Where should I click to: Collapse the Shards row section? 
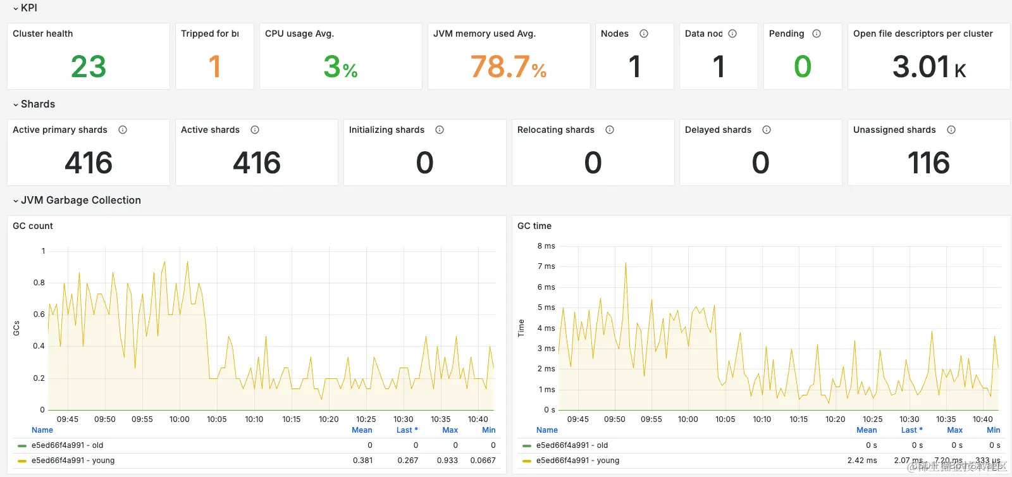tap(34, 104)
